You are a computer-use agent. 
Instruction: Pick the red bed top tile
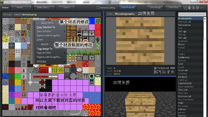click(44, 70)
